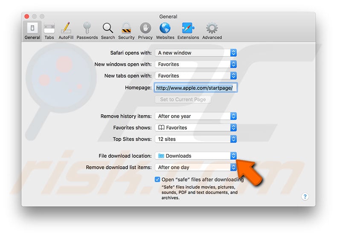Open the Favorites shows dropdown

[x=196, y=127]
